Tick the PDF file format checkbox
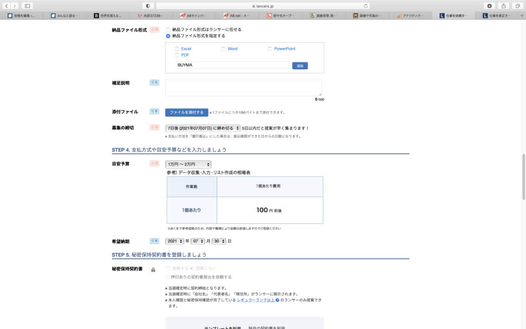This screenshot has width=526, height=329. pos(177,55)
